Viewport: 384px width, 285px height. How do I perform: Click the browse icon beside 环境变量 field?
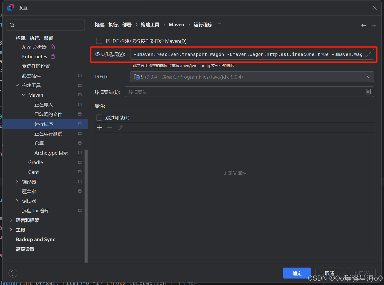point(368,92)
